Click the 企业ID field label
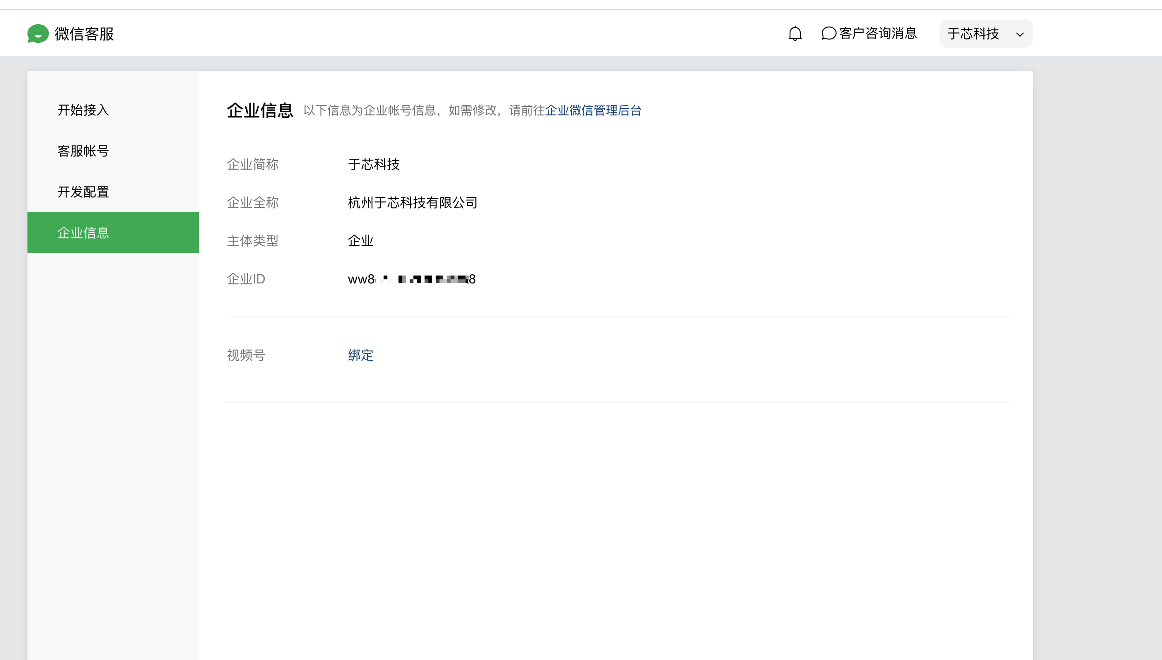1162x660 pixels. 246,279
